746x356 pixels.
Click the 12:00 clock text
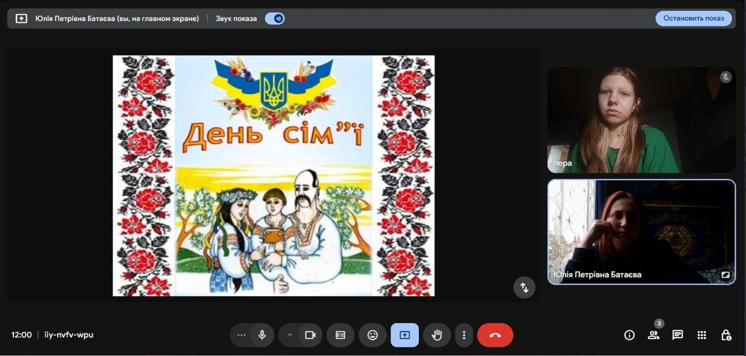click(x=22, y=335)
